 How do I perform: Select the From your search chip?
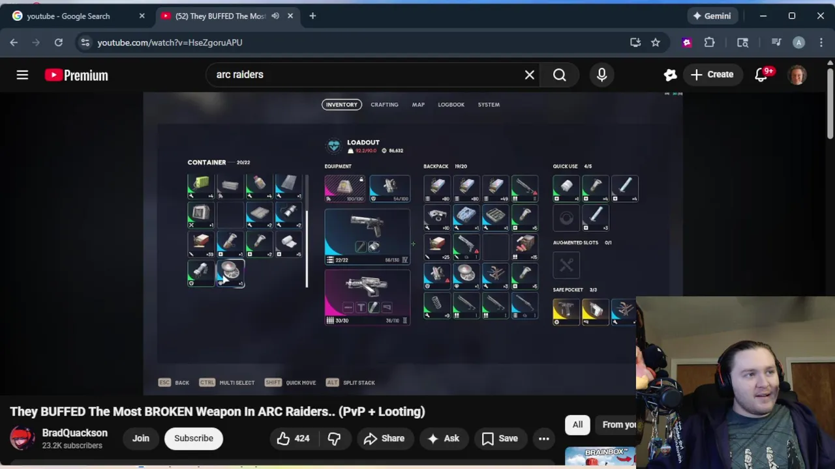[616, 425]
